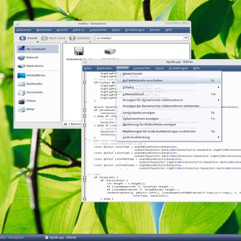Screen dimensions: 241x241
Task: Open the media:/ location bar dropdown arrow
Action: pyautogui.click(x=186, y=38)
